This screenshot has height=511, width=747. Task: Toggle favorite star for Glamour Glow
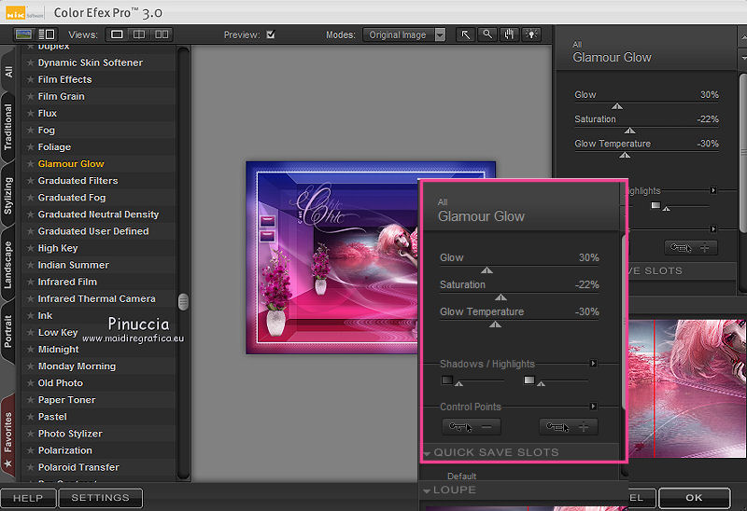(x=31, y=164)
